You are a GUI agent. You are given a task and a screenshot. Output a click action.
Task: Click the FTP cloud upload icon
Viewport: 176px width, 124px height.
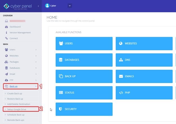click(6, 80)
